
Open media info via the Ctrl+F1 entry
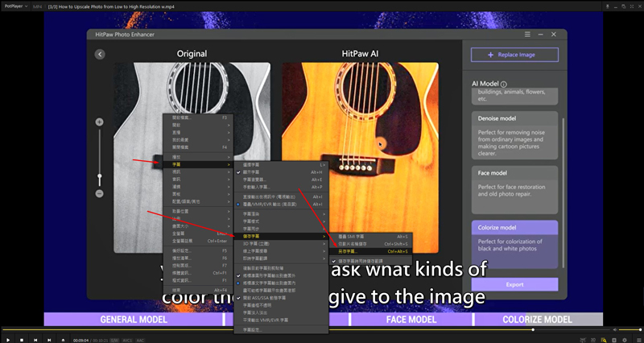[198, 273]
